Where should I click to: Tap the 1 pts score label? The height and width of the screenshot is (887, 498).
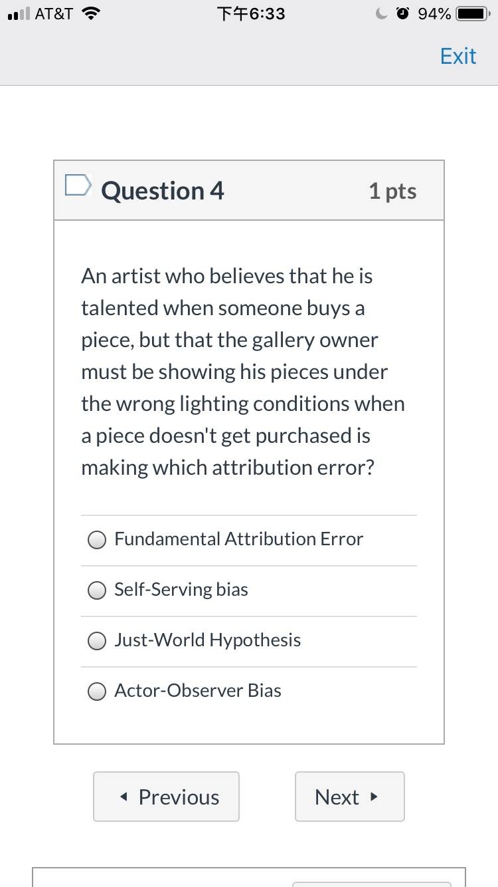(x=392, y=191)
